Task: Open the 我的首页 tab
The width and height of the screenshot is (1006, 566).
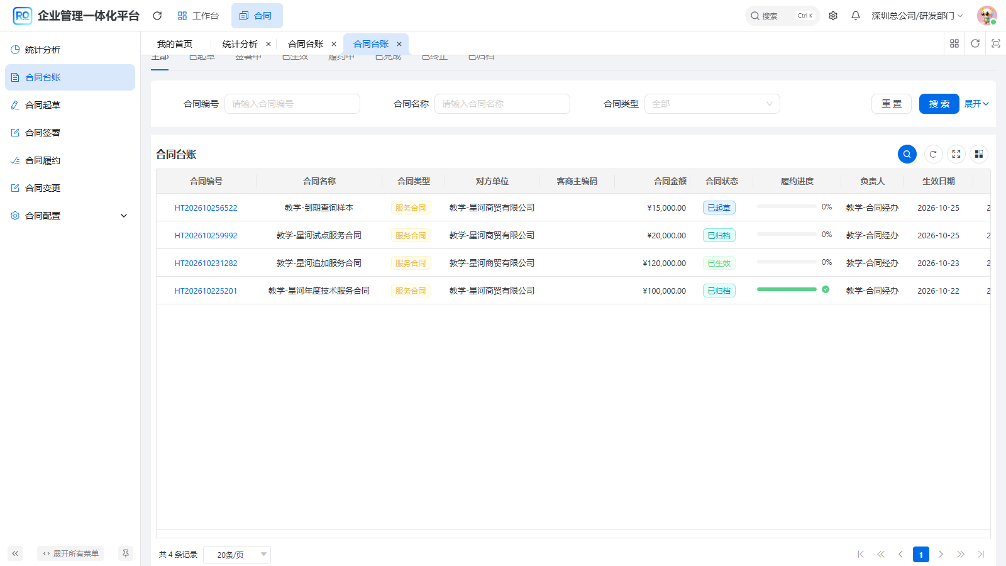Action: pyautogui.click(x=175, y=44)
